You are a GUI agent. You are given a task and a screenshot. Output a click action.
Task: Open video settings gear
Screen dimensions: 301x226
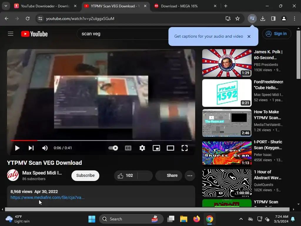point(142,148)
